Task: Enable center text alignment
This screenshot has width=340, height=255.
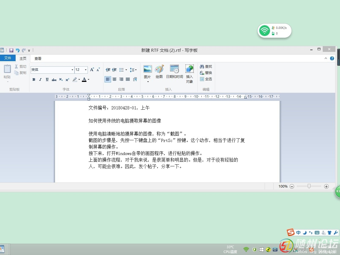Action: [114, 79]
